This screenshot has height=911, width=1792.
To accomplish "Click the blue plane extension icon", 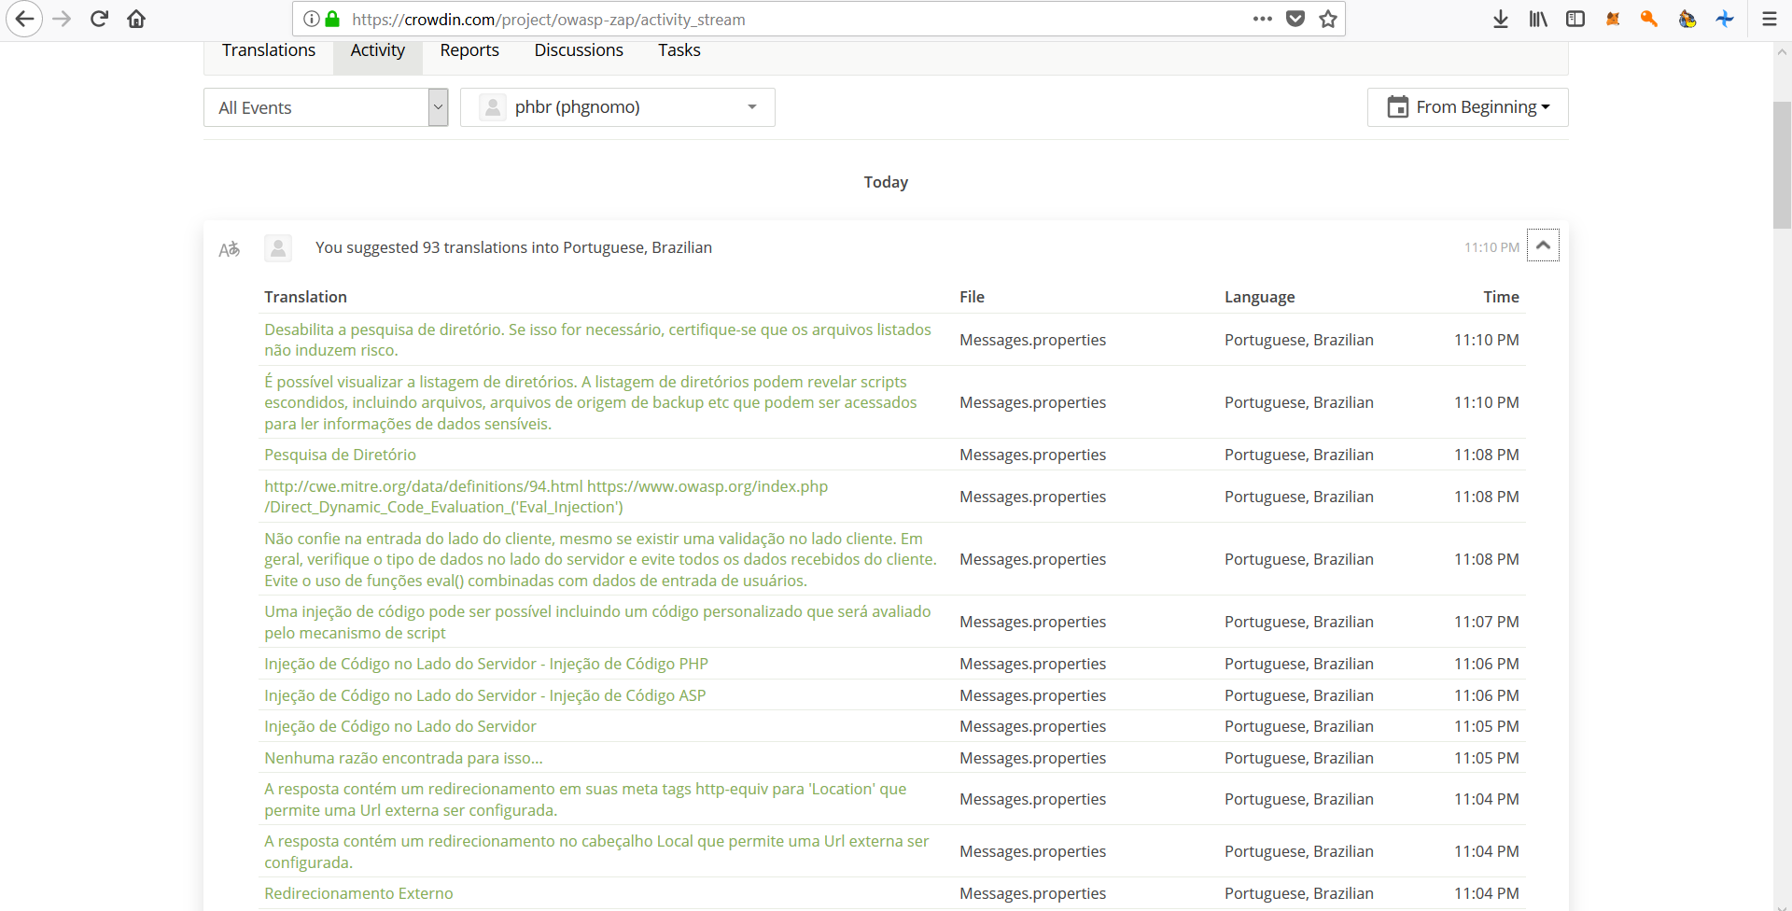I will coord(1725,19).
